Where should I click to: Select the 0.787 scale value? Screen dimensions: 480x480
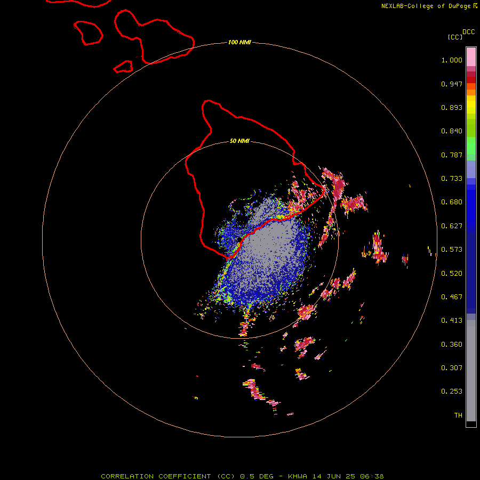coord(452,155)
